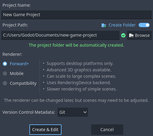This screenshot has height=136, width=153.
Task: Click the folder icon on the Browse button
Action: coord(131,35)
